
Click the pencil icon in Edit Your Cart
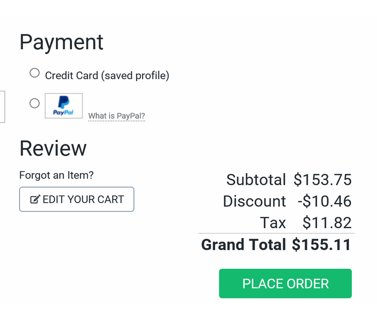pos(35,200)
